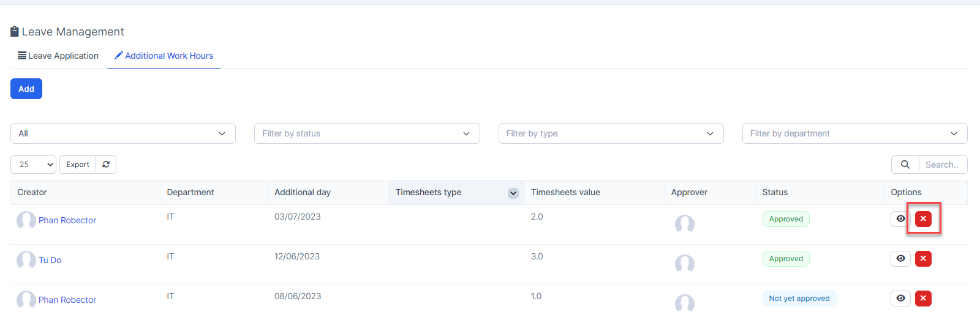Click the Export button
The height and width of the screenshot is (323, 980).
78,165
